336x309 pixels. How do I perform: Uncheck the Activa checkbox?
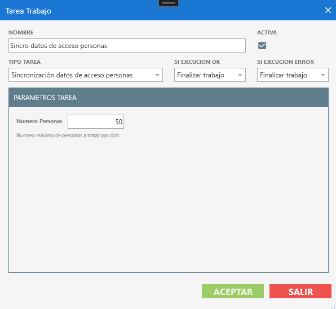[x=262, y=46]
